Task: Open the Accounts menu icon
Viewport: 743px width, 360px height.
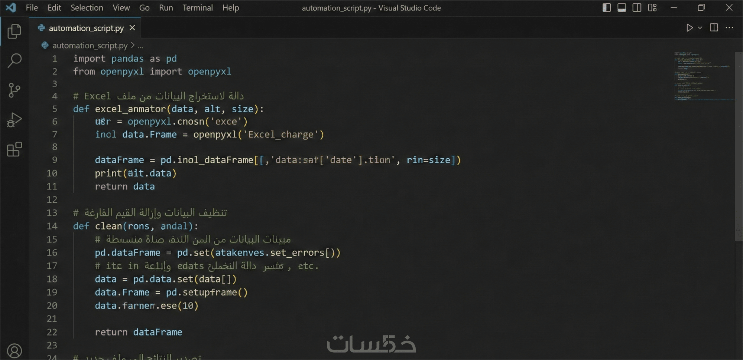Action: pyautogui.click(x=14, y=350)
